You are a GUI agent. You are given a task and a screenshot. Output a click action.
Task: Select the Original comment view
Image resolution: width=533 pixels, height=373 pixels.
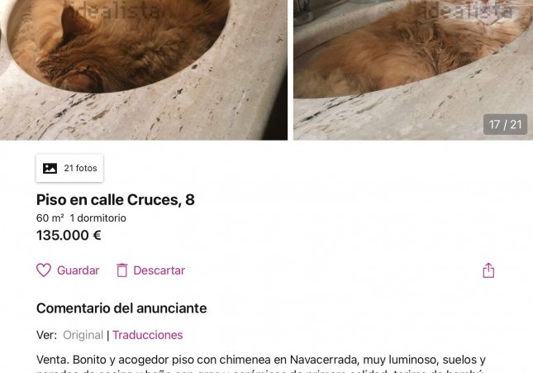click(83, 335)
